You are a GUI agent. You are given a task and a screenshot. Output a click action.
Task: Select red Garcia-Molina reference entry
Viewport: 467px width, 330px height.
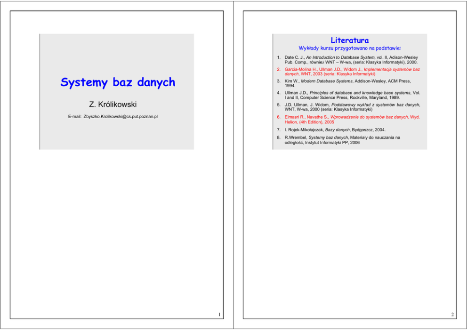pos(352,72)
